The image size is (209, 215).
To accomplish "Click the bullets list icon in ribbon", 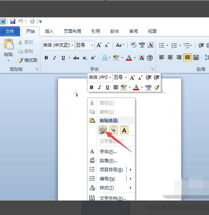I will 162,45.
